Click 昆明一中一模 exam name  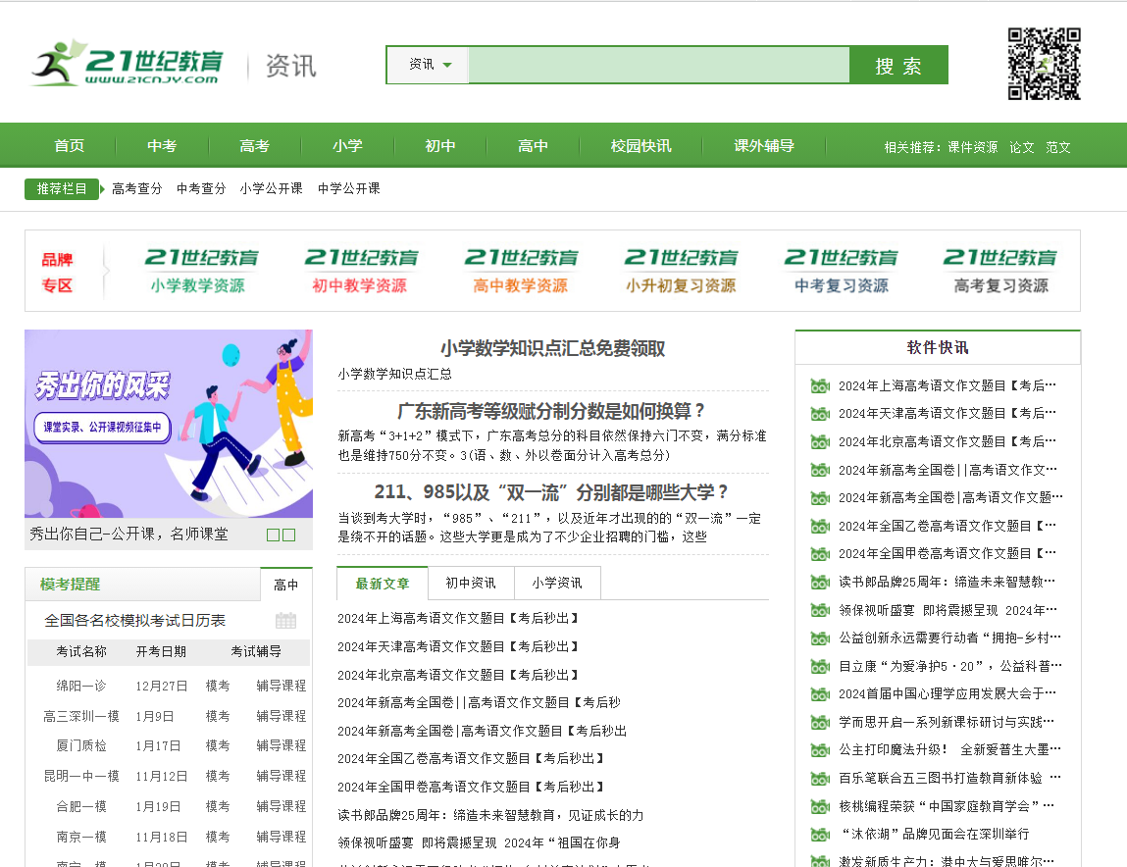point(81,776)
